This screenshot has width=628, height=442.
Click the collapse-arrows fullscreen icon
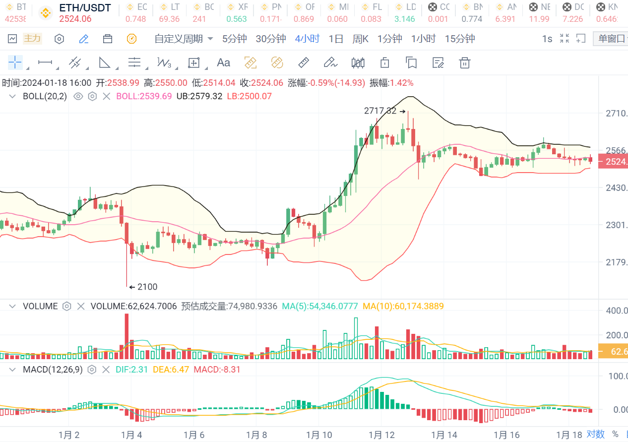coord(565,38)
